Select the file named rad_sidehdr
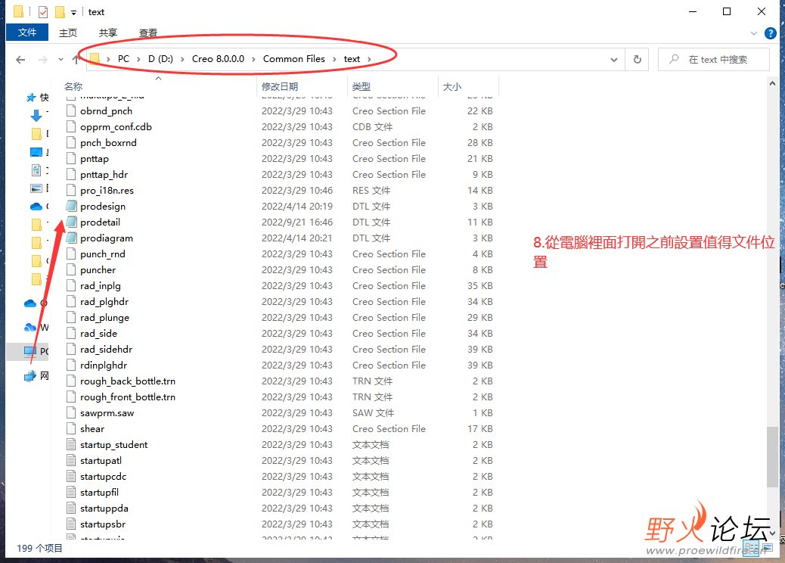The image size is (785, 563). 106,349
